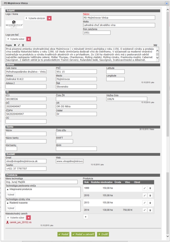
Task: Apply bold formatting in Popis
Action: [x=15, y=45]
